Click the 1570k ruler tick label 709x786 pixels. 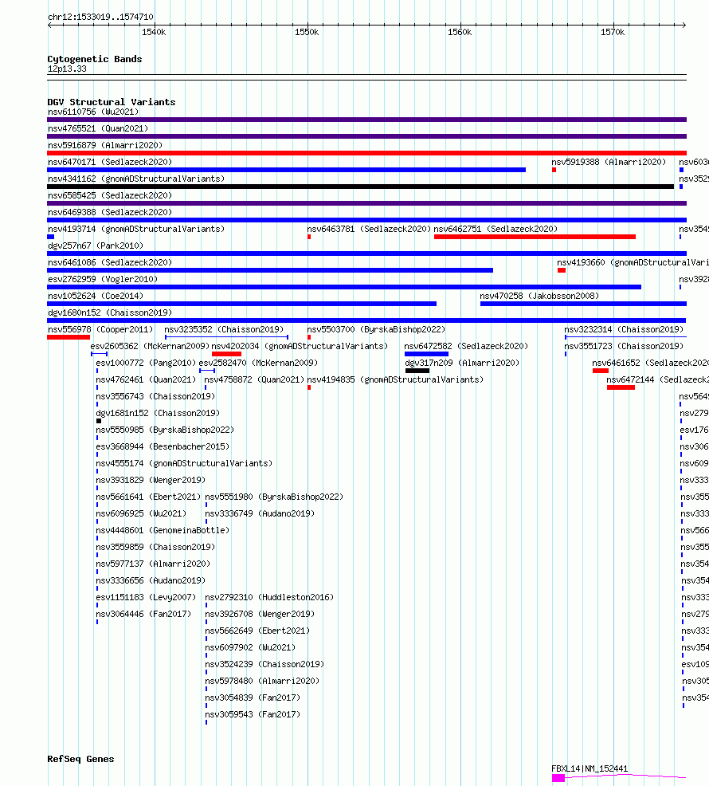pos(613,33)
